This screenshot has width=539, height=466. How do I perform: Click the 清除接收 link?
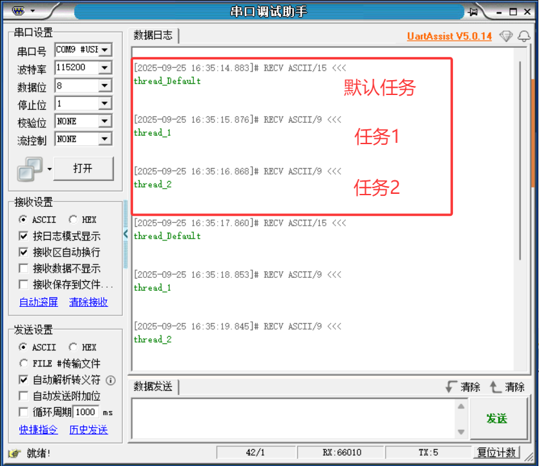tap(89, 302)
